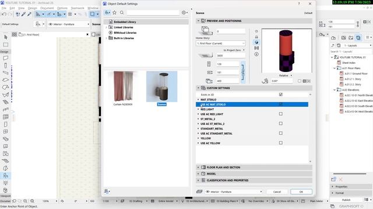Click the new layout icon in Navigator bottom

click(333, 179)
